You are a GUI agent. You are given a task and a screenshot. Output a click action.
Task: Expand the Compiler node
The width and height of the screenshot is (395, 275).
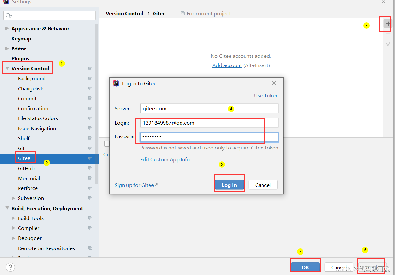[x=13, y=228]
